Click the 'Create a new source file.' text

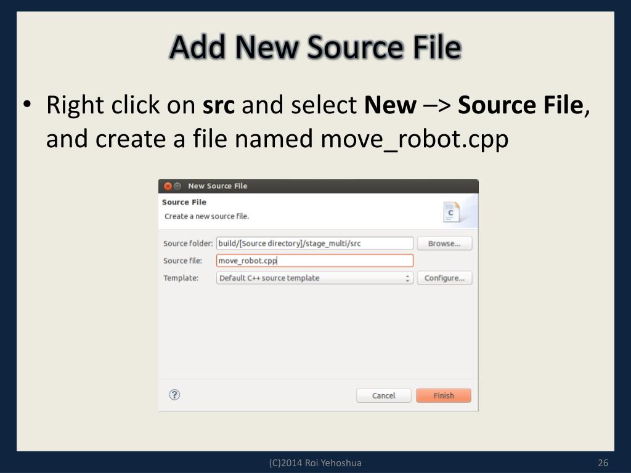(206, 216)
